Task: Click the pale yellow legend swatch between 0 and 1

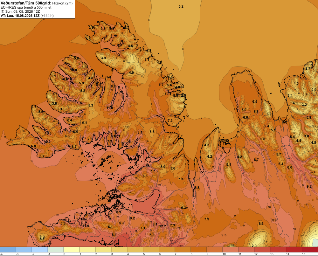Action: 71,250
